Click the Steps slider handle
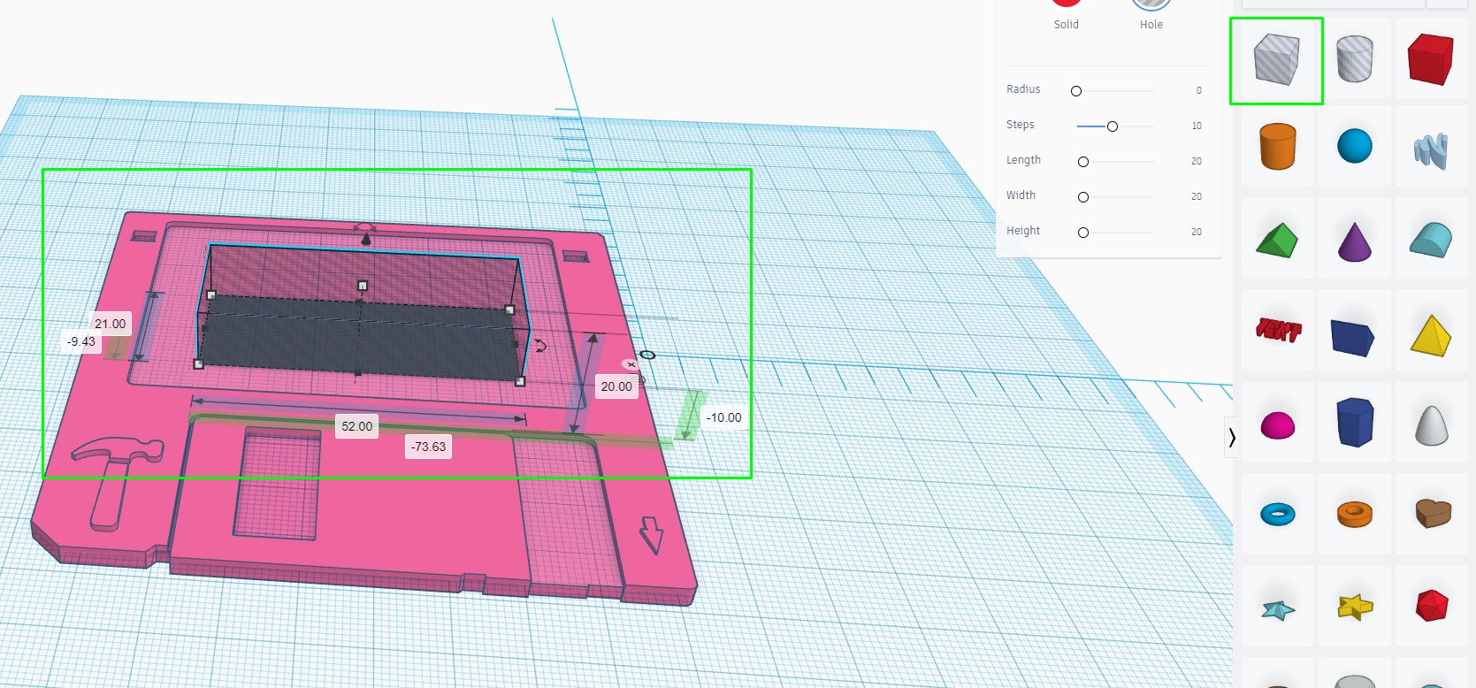 click(1113, 126)
